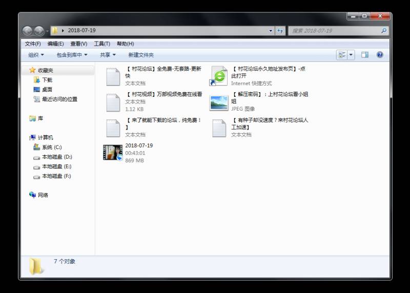Select 本地磁盘 (D:) in the sidebar
Screen dimensions: 410x293
(56, 157)
